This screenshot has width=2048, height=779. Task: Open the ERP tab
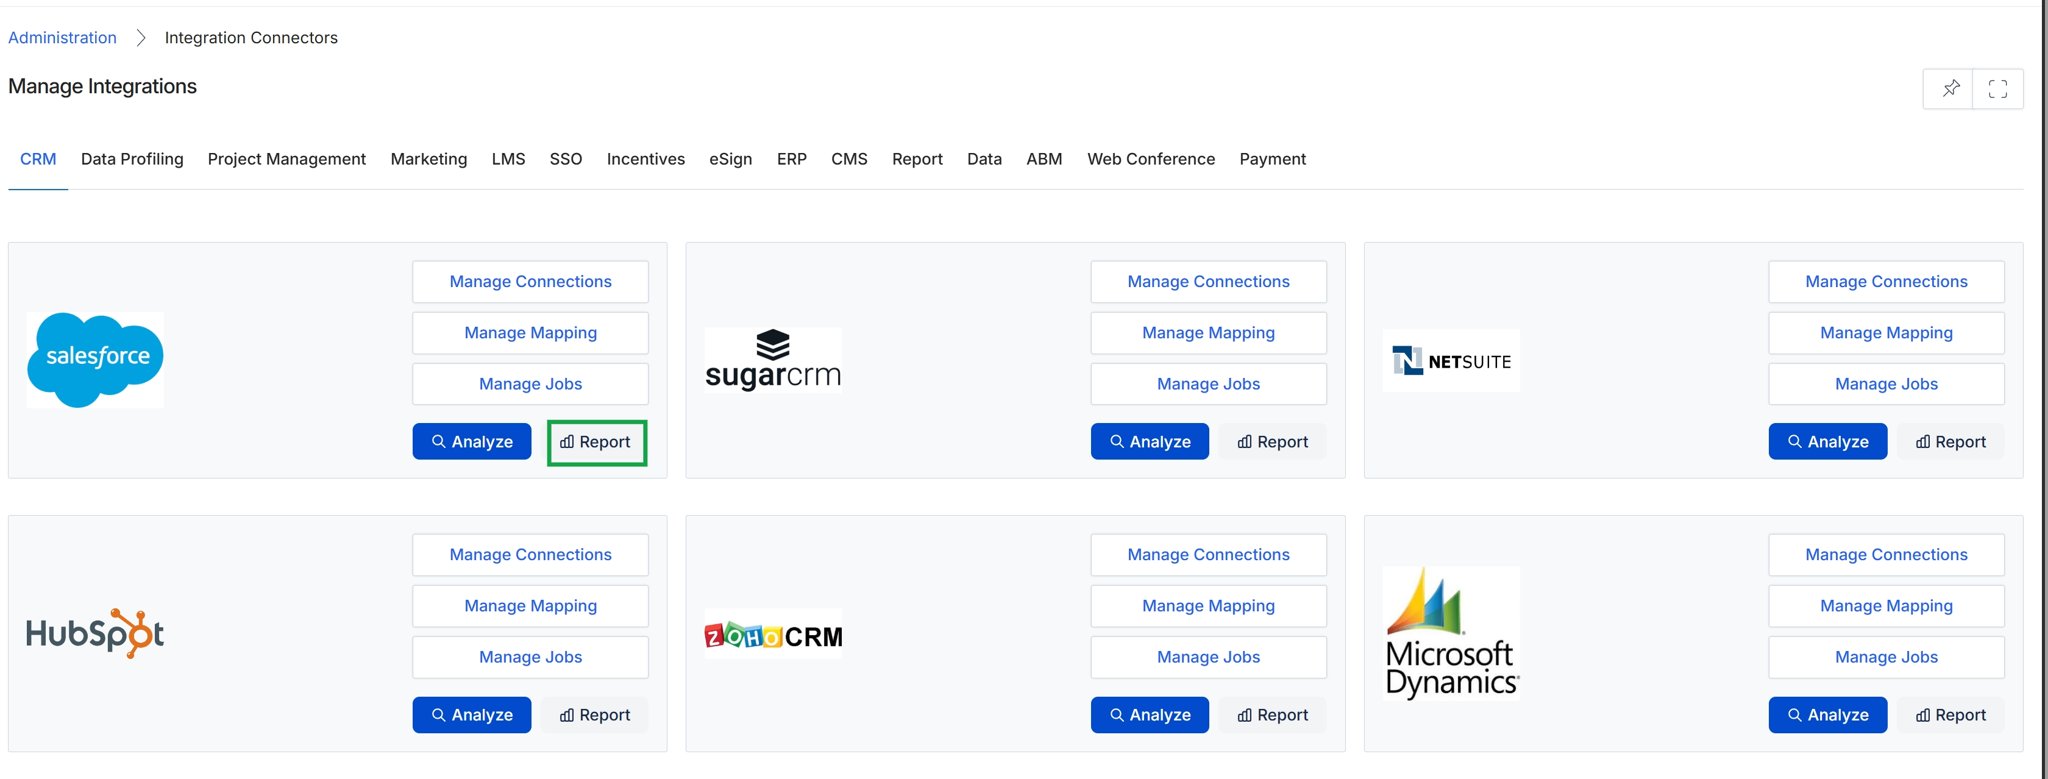tap(791, 159)
